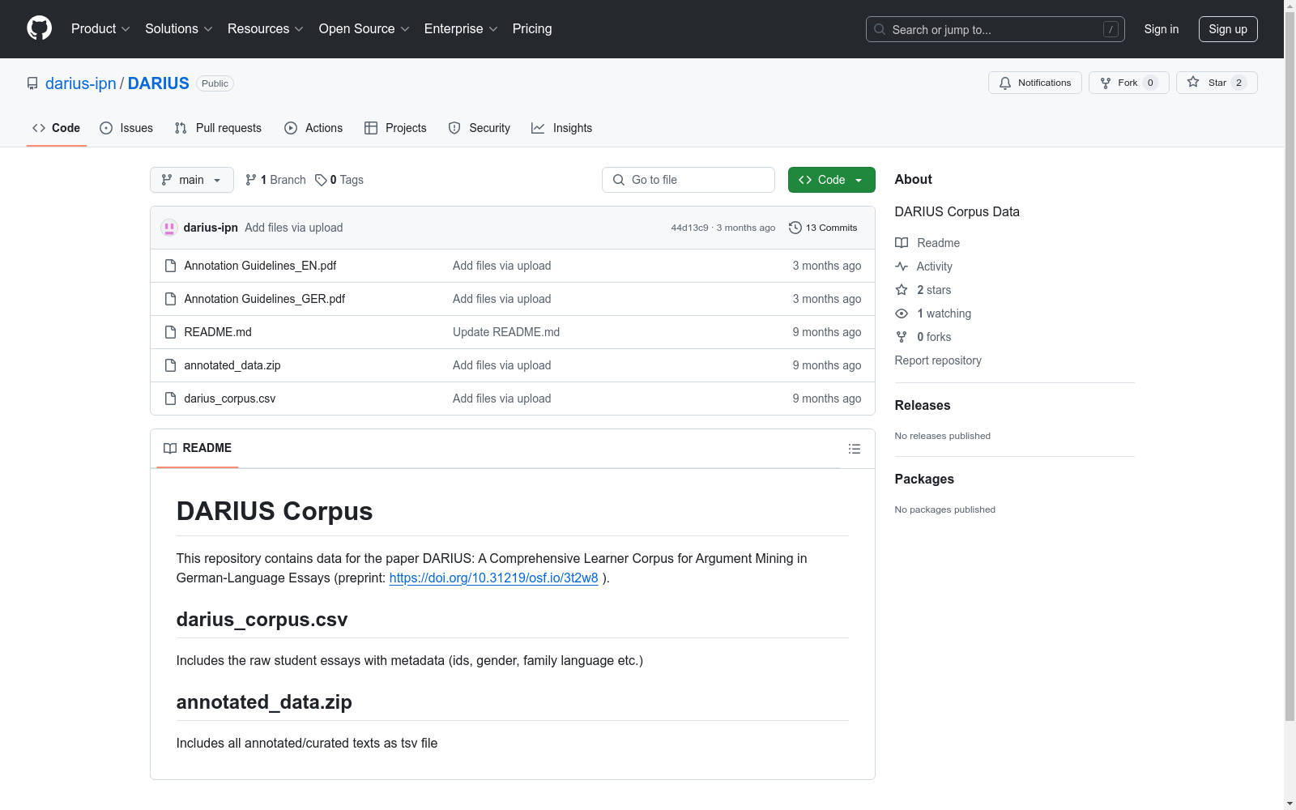1296x810 pixels.
Task: Click the Fork count badge showing 0
Action: coord(1150,83)
